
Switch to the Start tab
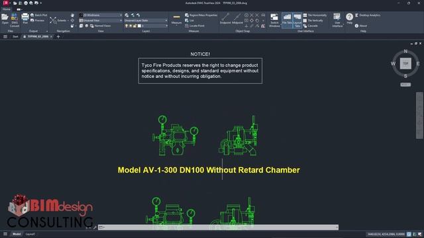15,36
